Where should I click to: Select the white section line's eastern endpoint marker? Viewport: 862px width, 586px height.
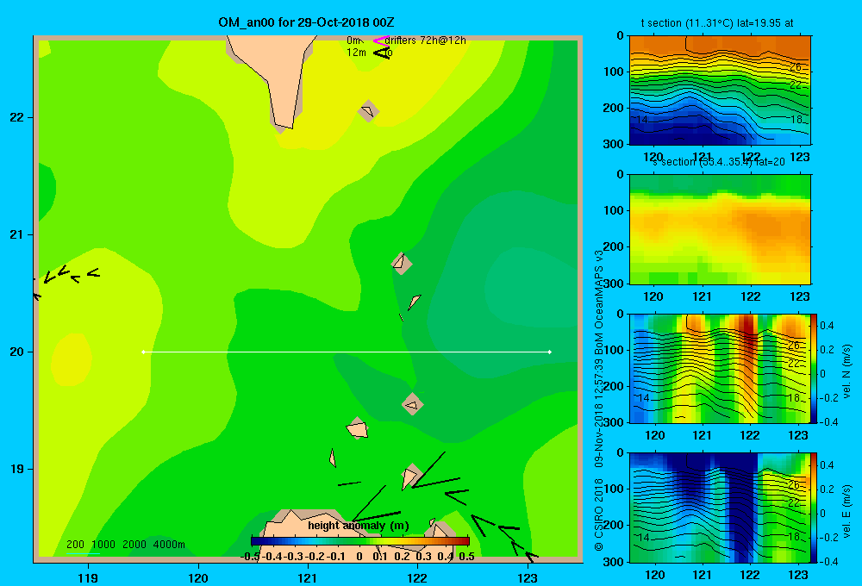pyautogui.click(x=550, y=352)
